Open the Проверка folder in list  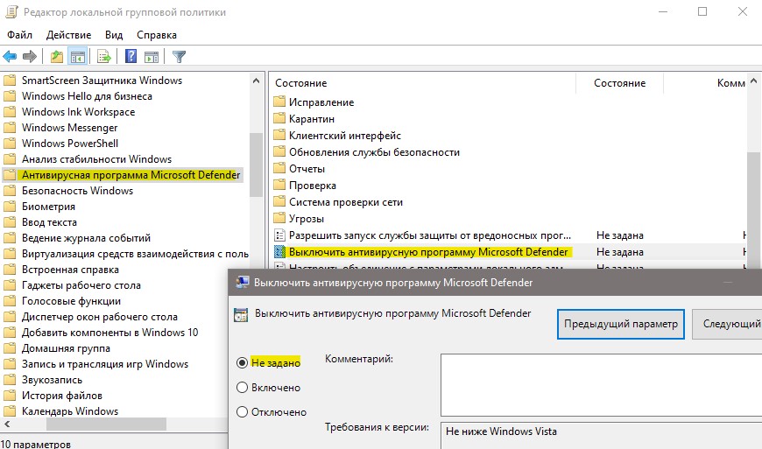point(313,186)
